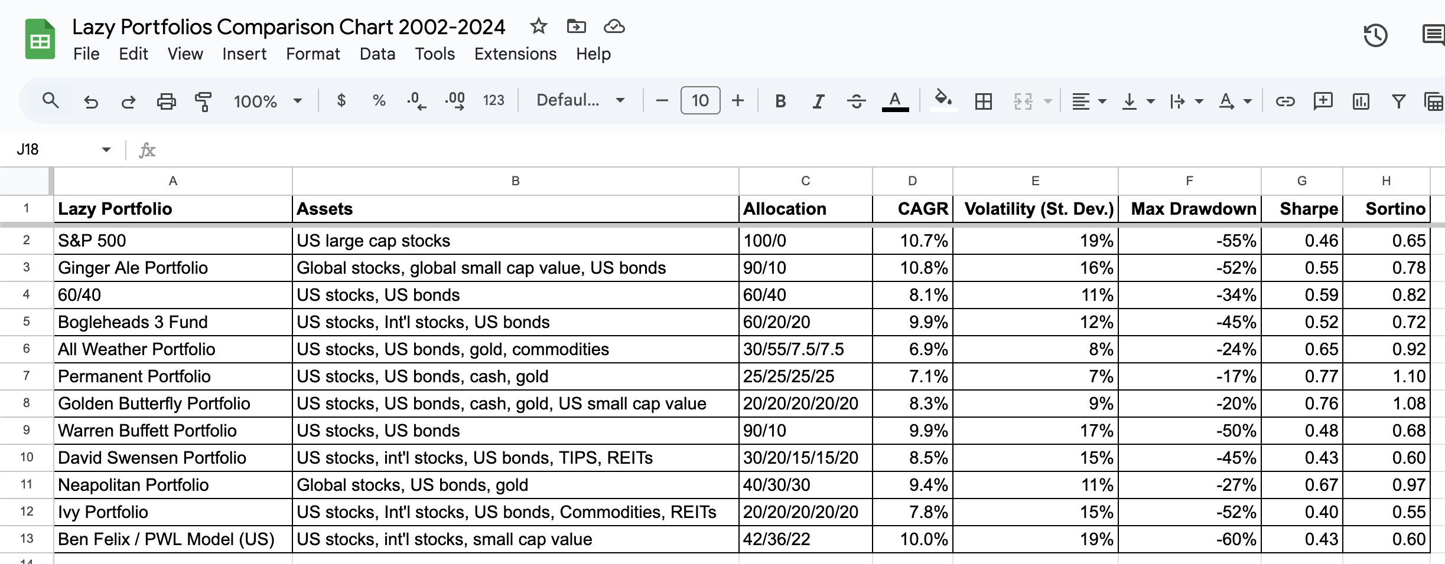Image resolution: width=1445 pixels, height=564 pixels.
Task: Expand the merge cells dropdown arrow
Action: (x=1047, y=101)
